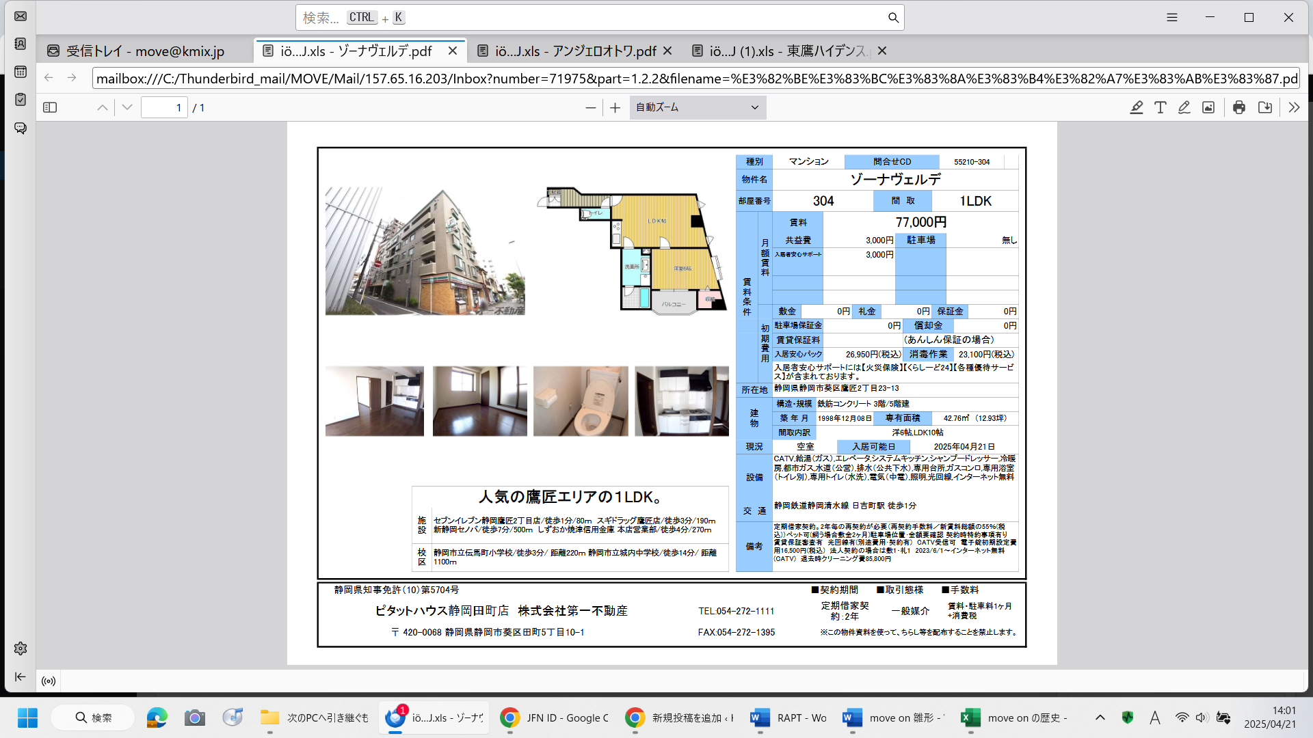Select the highlight tool
The image size is (1313, 738).
tap(1137, 107)
